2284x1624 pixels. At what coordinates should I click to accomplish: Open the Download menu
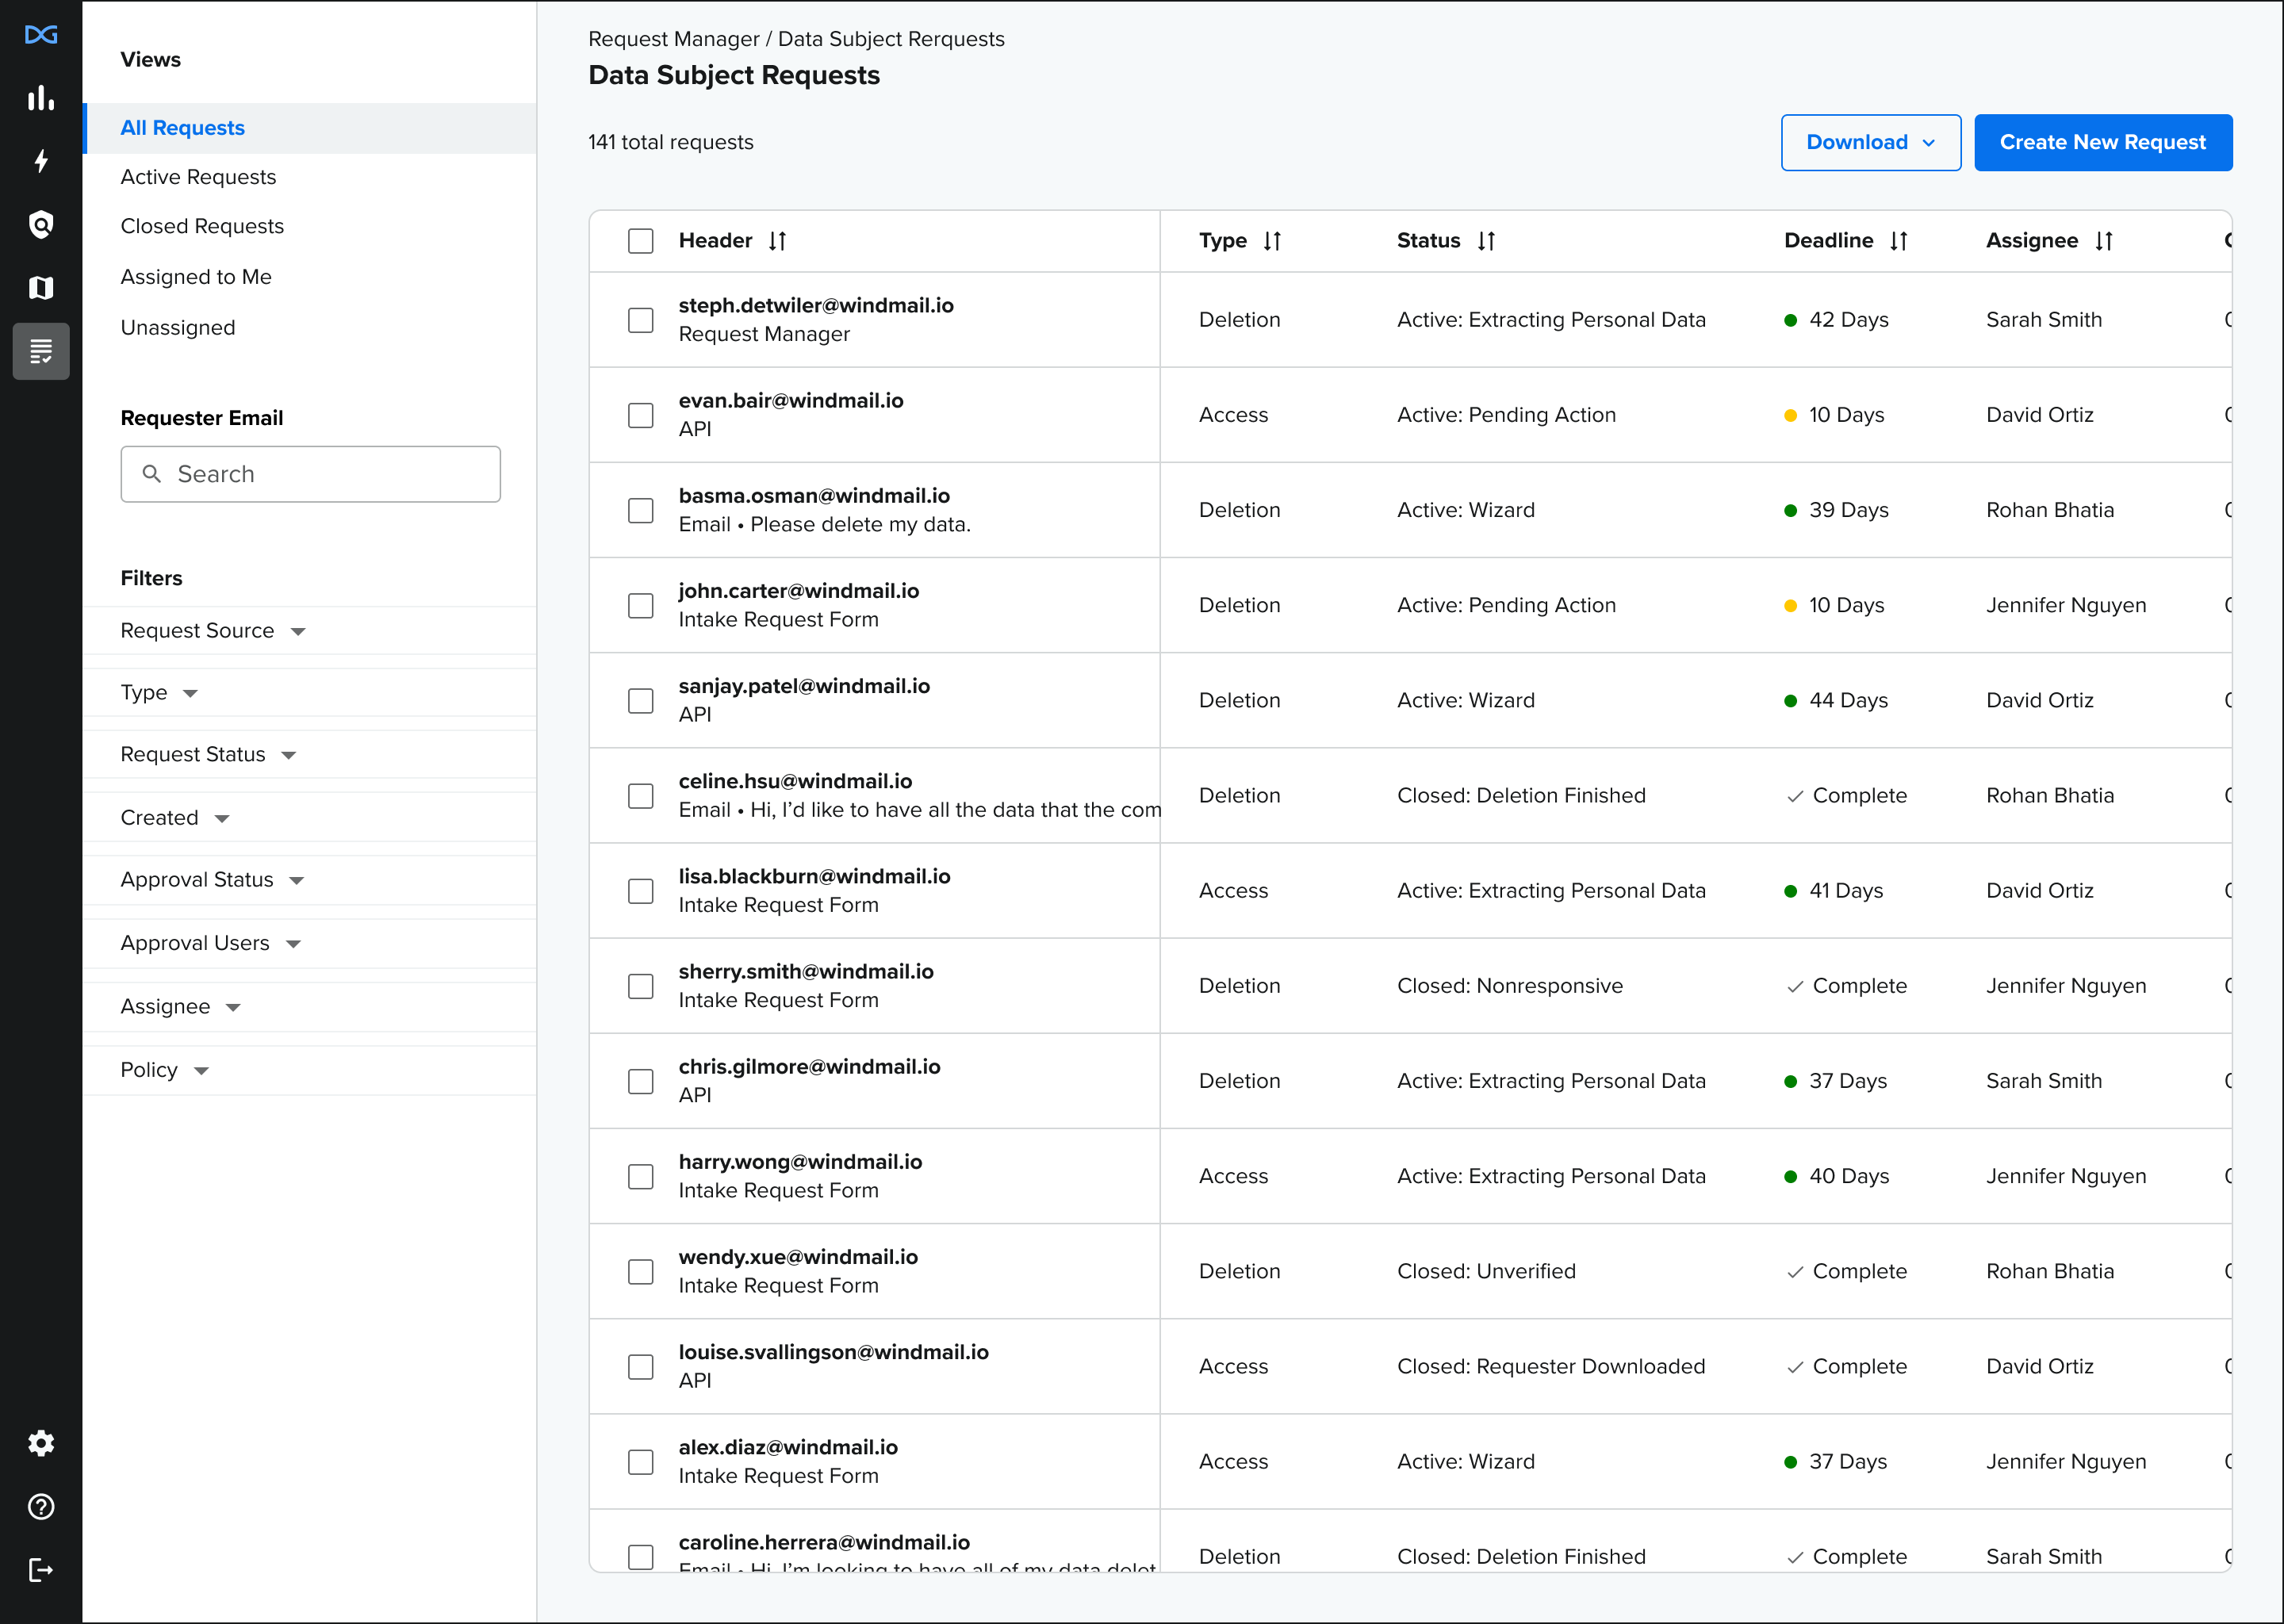[1869, 142]
